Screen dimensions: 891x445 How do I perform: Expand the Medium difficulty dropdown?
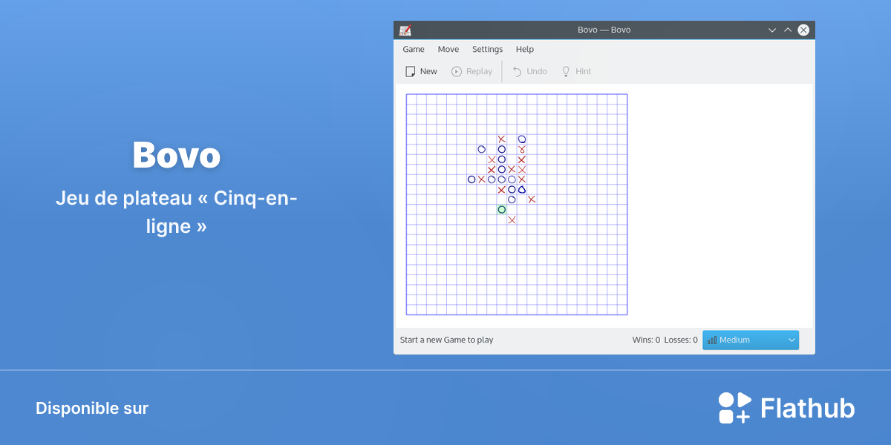click(x=751, y=340)
